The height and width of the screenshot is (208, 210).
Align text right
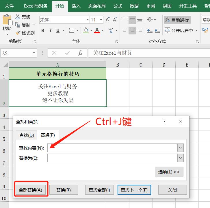(140, 30)
